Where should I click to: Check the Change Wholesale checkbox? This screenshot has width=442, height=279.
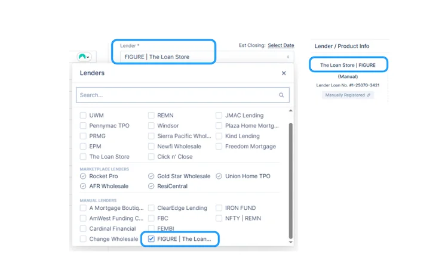tap(83, 239)
